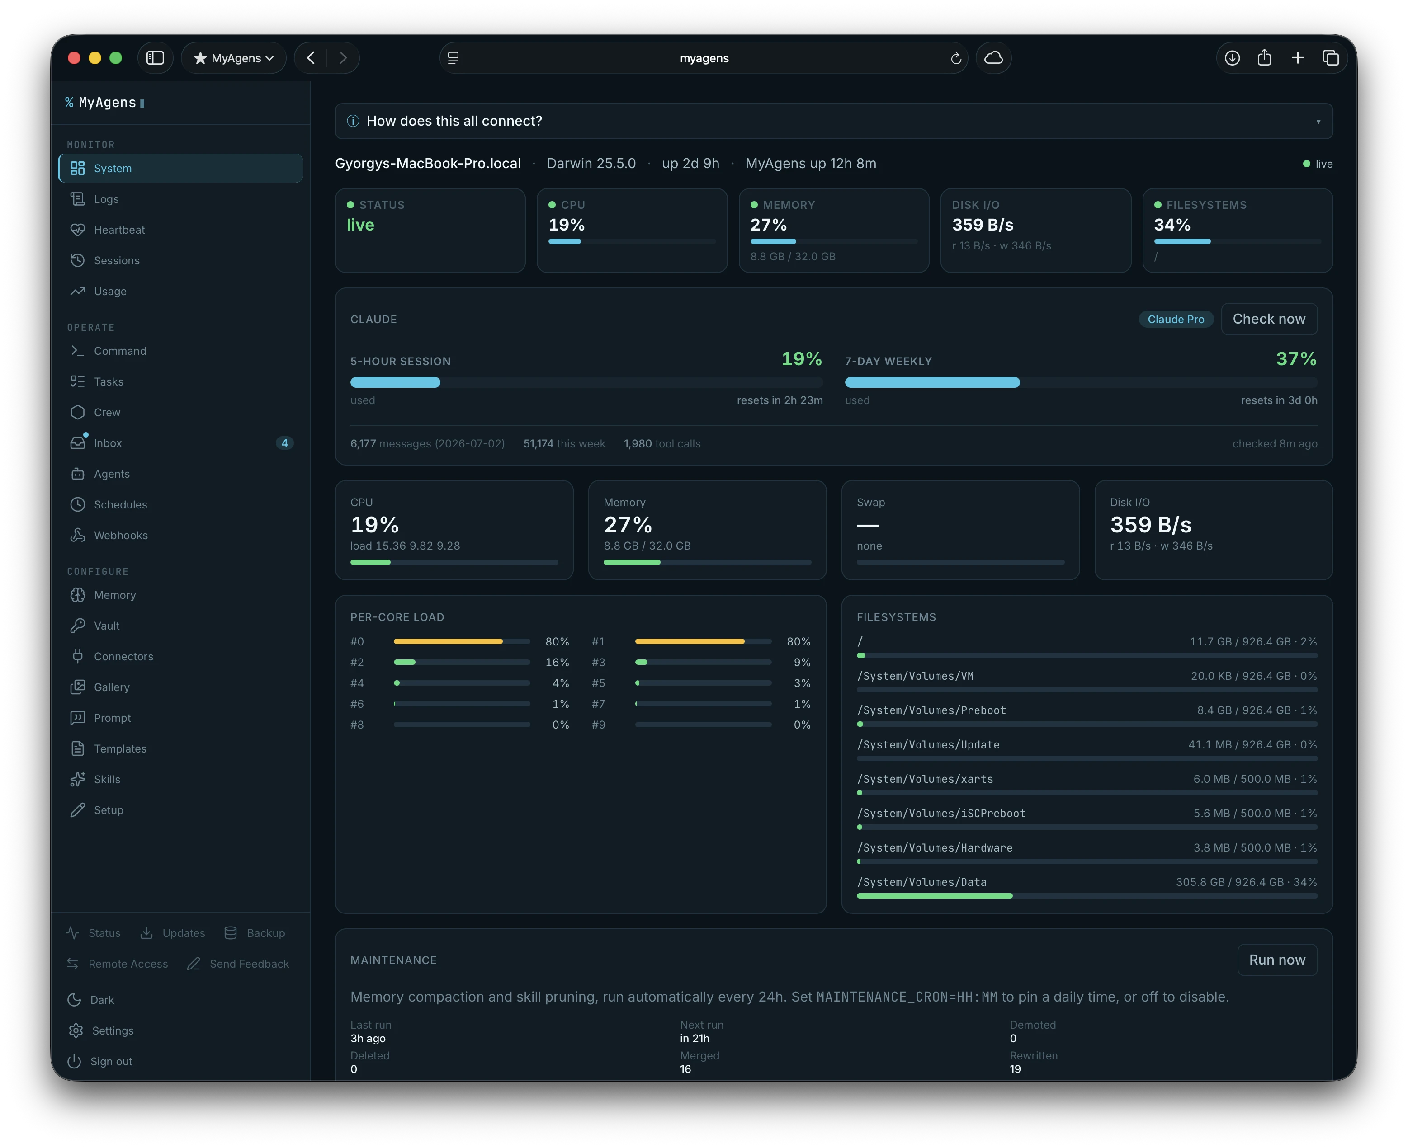1408x1148 pixels.
Task: Open the Connectors plug icon
Action: coord(77,656)
